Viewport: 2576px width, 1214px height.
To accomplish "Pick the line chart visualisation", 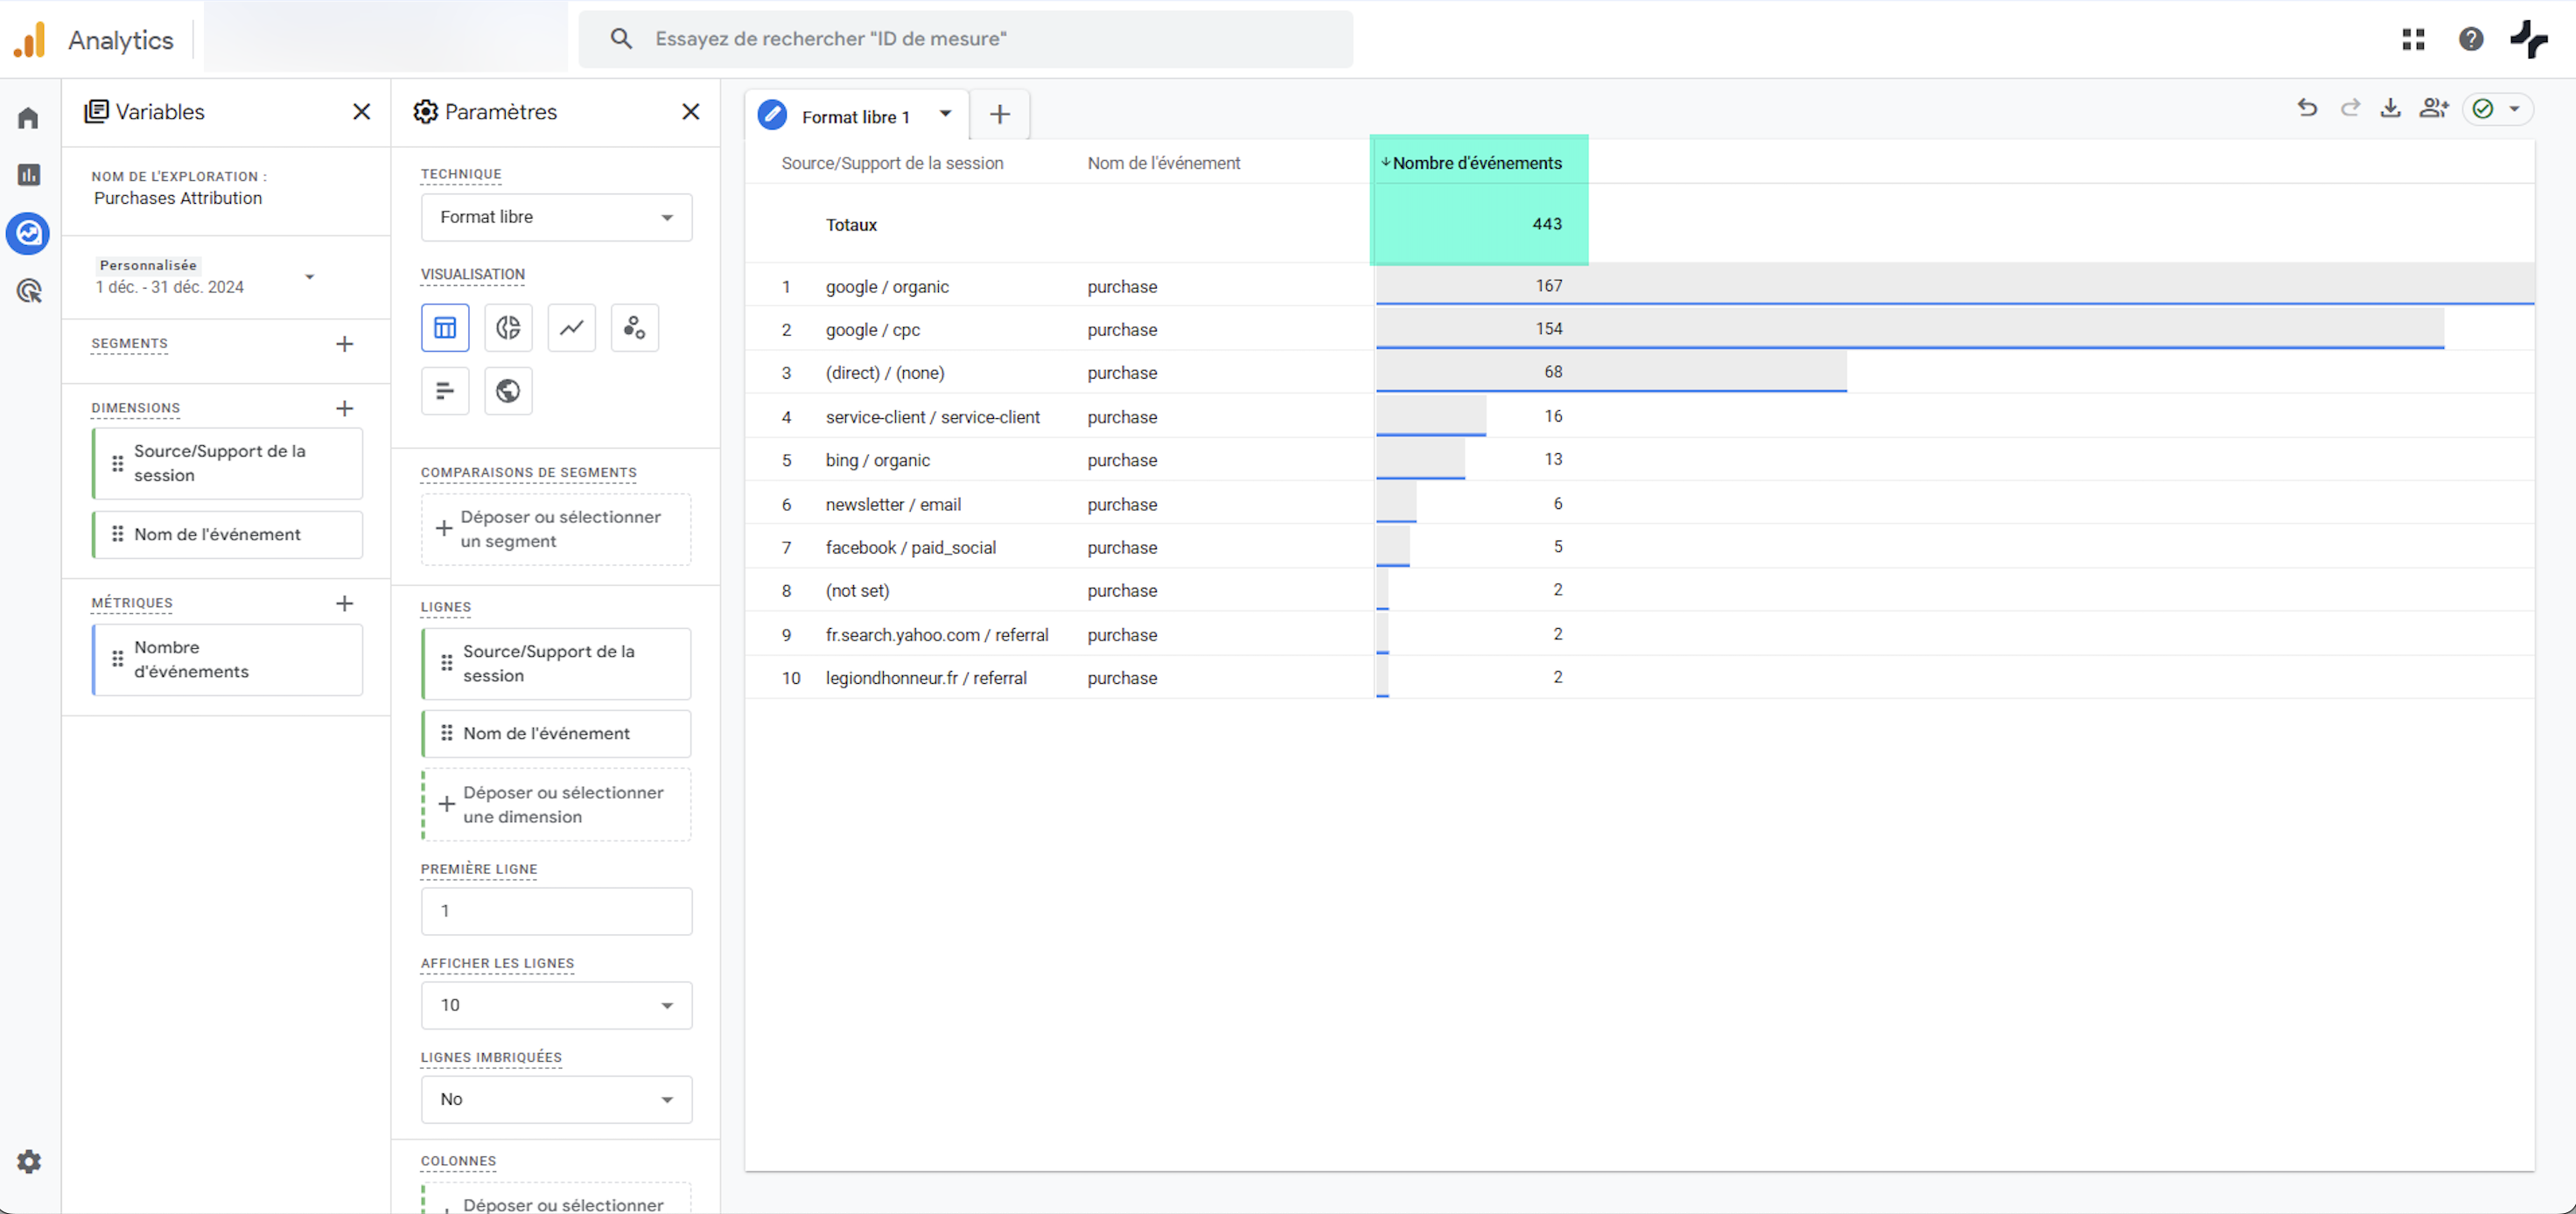I will 571,328.
